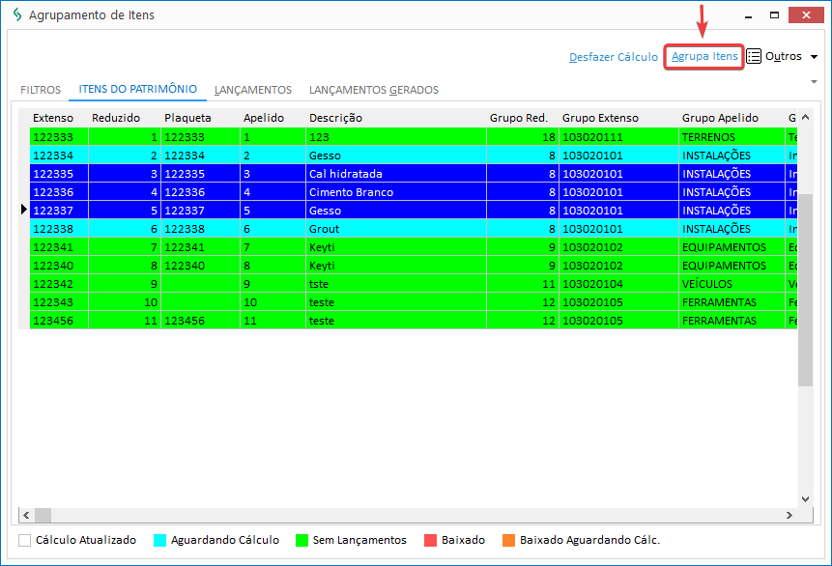The height and width of the screenshot is (566, 832).
Task: Click the Agrupa Itens link
Action: tap(704, 56)
